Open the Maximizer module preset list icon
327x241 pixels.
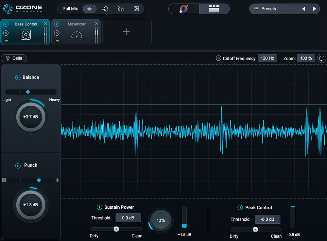(x=57, y=41)
